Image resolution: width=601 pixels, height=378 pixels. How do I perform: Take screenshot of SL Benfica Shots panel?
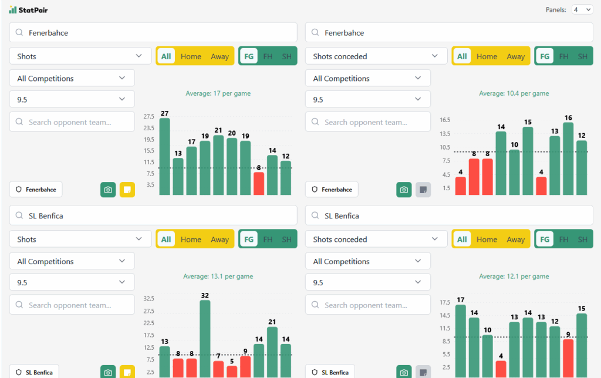point(108,372)
